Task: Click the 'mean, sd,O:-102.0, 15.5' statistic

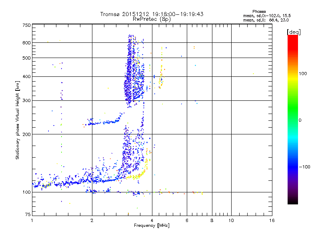Action: [267, 16]
